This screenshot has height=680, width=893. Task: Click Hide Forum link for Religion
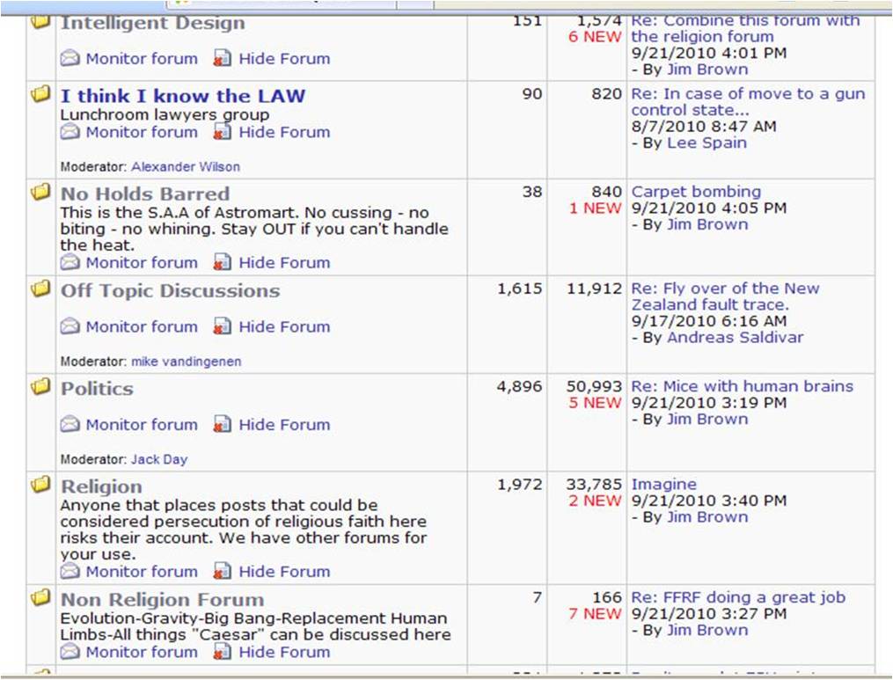pos(284,571)
